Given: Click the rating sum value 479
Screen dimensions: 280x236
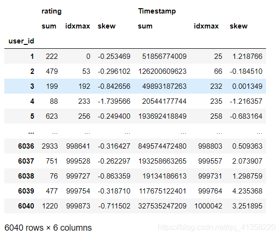Looking at the screenshot, I should tap(52, 71).
